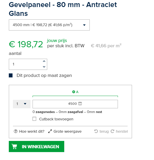Open the 'Hoe werkt dit?' help link
Screen dimensions: 154x160
tap(32, 132)
